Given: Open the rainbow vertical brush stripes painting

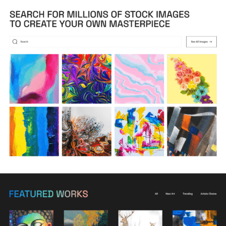Looking at the screenshot, I should tap(34, 131).
